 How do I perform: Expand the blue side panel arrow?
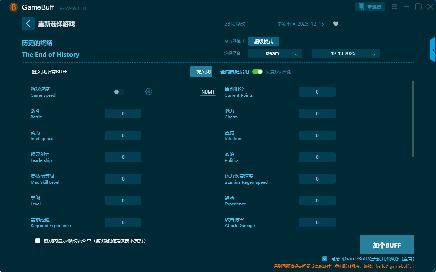coord(433,50)
